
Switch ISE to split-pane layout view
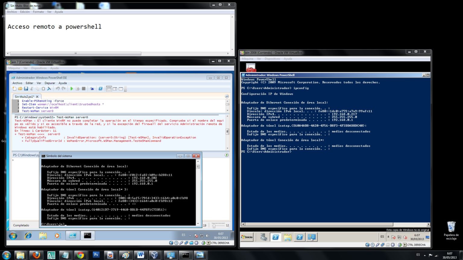[x=115, y=88]
